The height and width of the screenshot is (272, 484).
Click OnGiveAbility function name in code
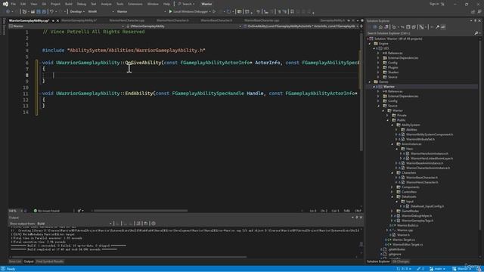pos(143,63)
